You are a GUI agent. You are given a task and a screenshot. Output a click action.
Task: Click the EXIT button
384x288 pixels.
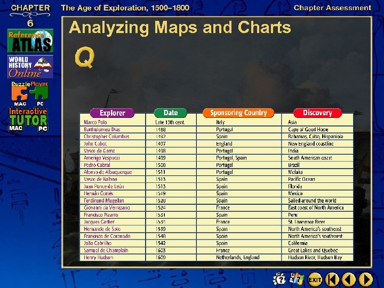pyautogui.click(x=315, y=279)
